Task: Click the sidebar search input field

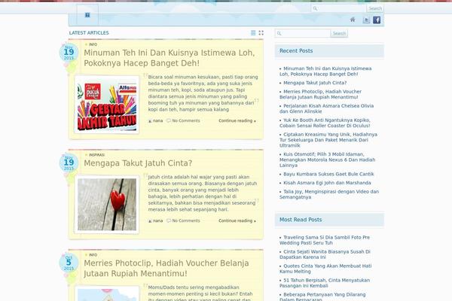Action: point(303,33)
